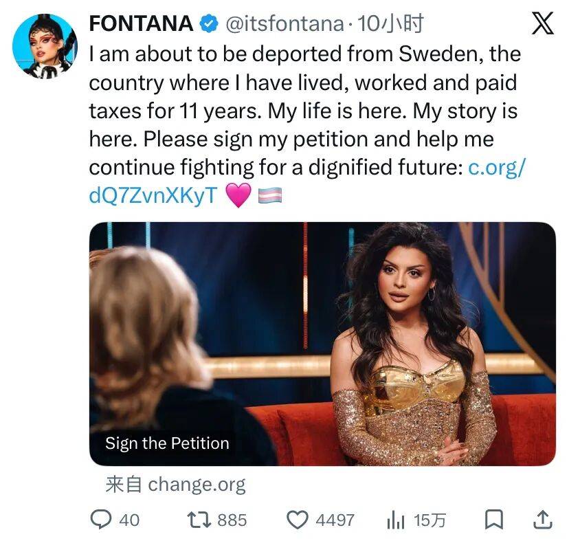Open the view analytics bar chart icon

pyautogui.click(x=395, y=520)
